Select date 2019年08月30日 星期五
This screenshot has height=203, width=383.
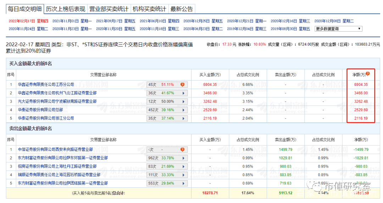click(x=290, y=29)
